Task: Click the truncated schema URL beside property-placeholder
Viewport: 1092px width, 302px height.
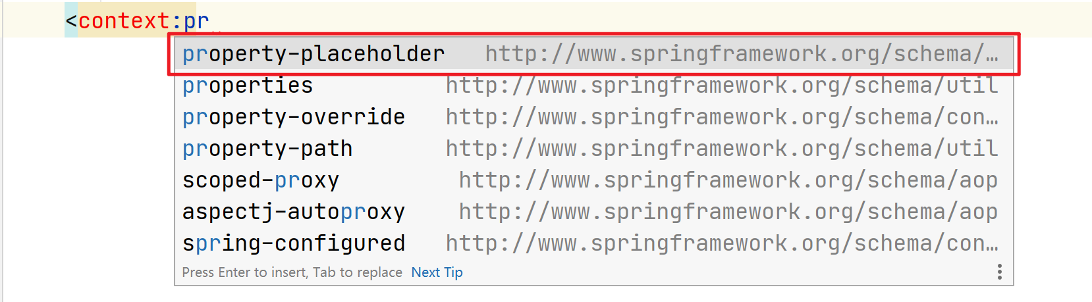Action: coord(742,54)
